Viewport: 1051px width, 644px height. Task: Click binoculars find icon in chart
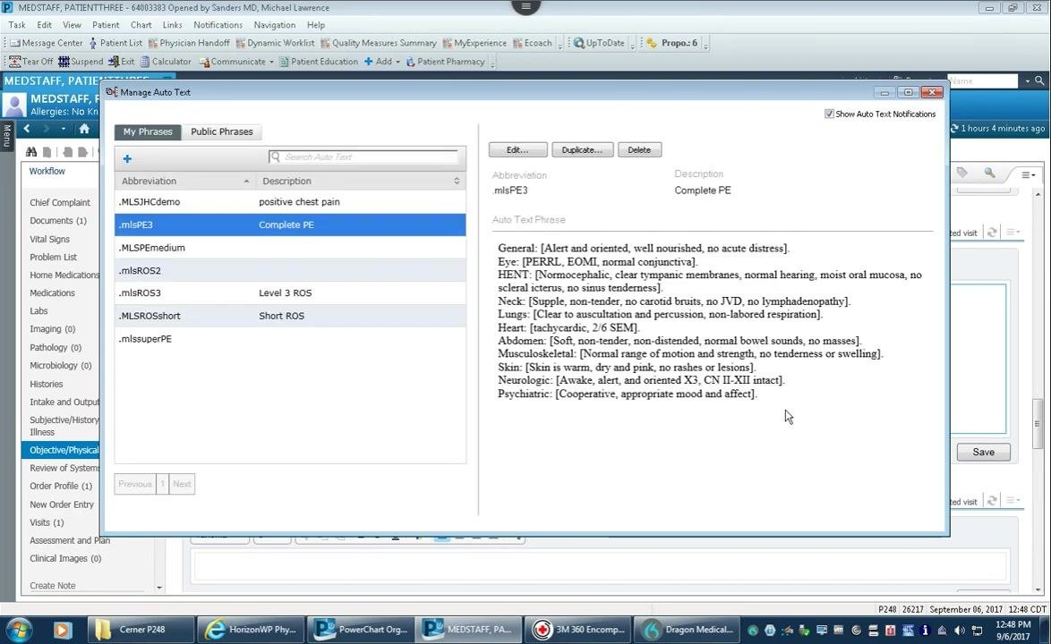30,152
